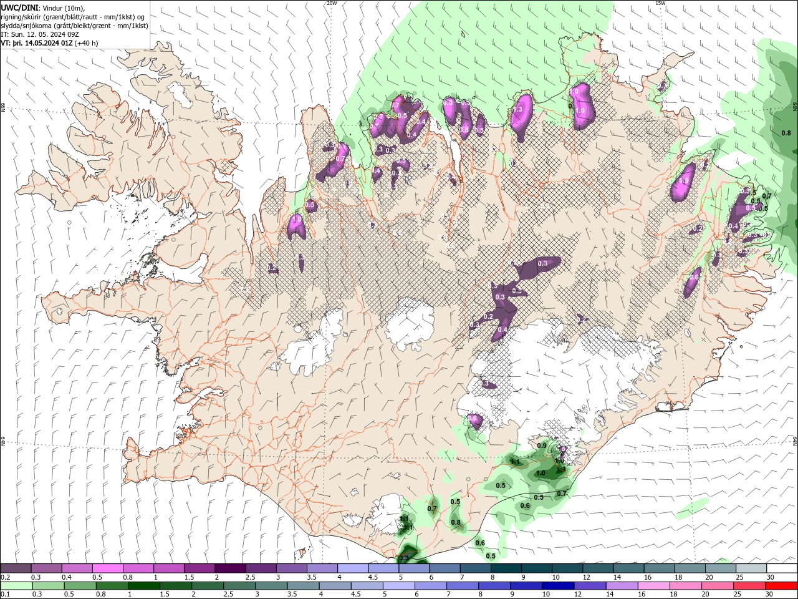Click the upper legend swatch between 8 and 9
The width and height of the screenshot is (798, 599).
tap(506, 568)
